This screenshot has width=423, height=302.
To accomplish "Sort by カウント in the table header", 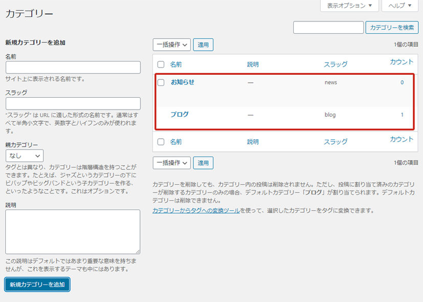I will tap(401, 62).
